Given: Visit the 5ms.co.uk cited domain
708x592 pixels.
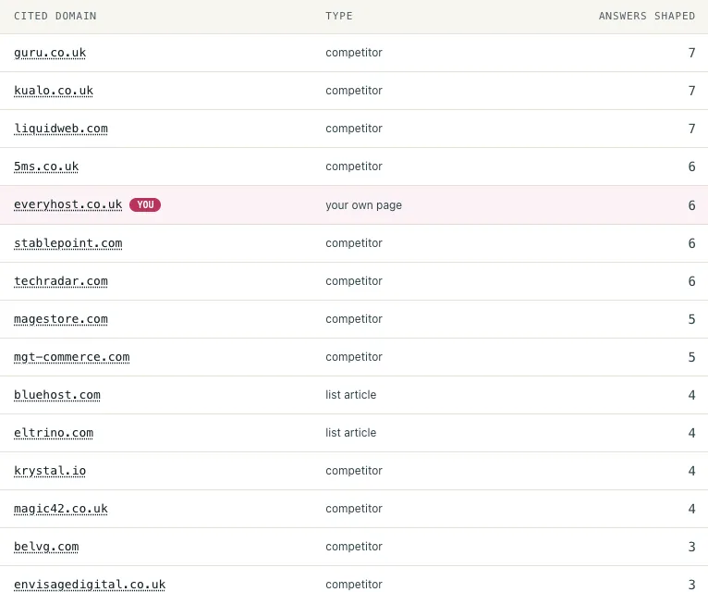Looking at the screenshot, I should click(x=46, y=166).
